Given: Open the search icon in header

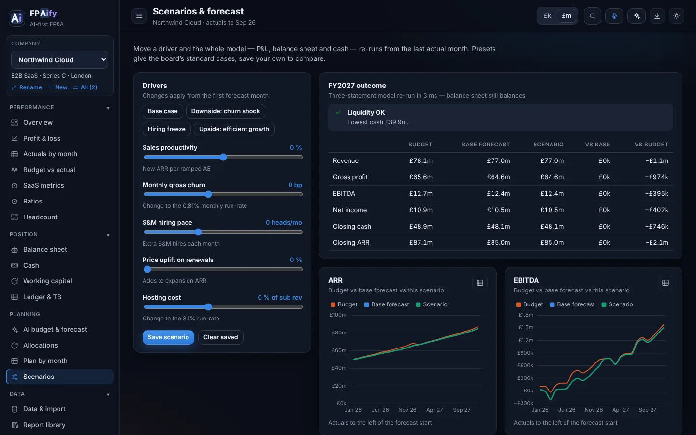Looking at the screenshot, I should (593, 16).
